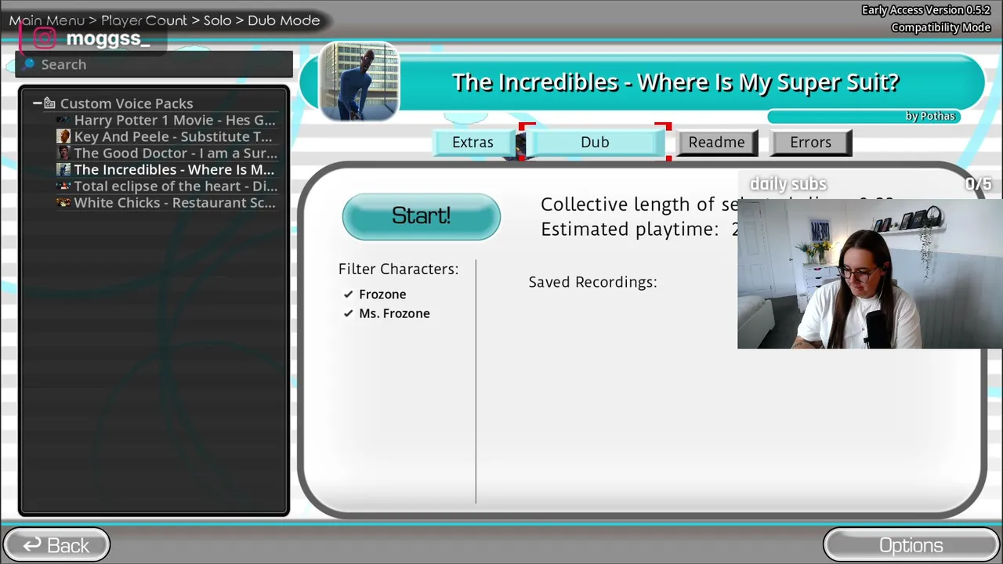1003x564 pixels.
Task: Click the Custom Voice Packs folder icon
Action: click(x=49, y=103)
